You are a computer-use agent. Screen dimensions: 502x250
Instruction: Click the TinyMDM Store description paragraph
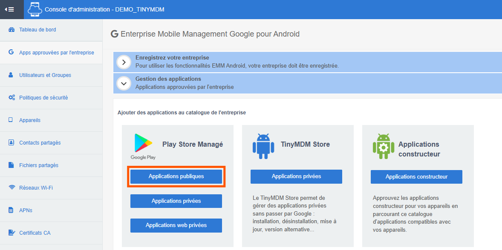(x=294, y=213)
